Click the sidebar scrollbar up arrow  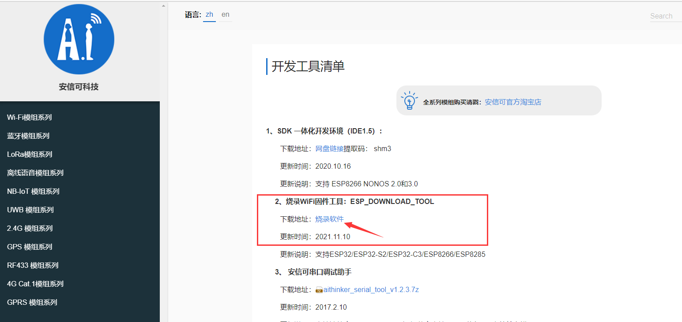pos(163,6)
